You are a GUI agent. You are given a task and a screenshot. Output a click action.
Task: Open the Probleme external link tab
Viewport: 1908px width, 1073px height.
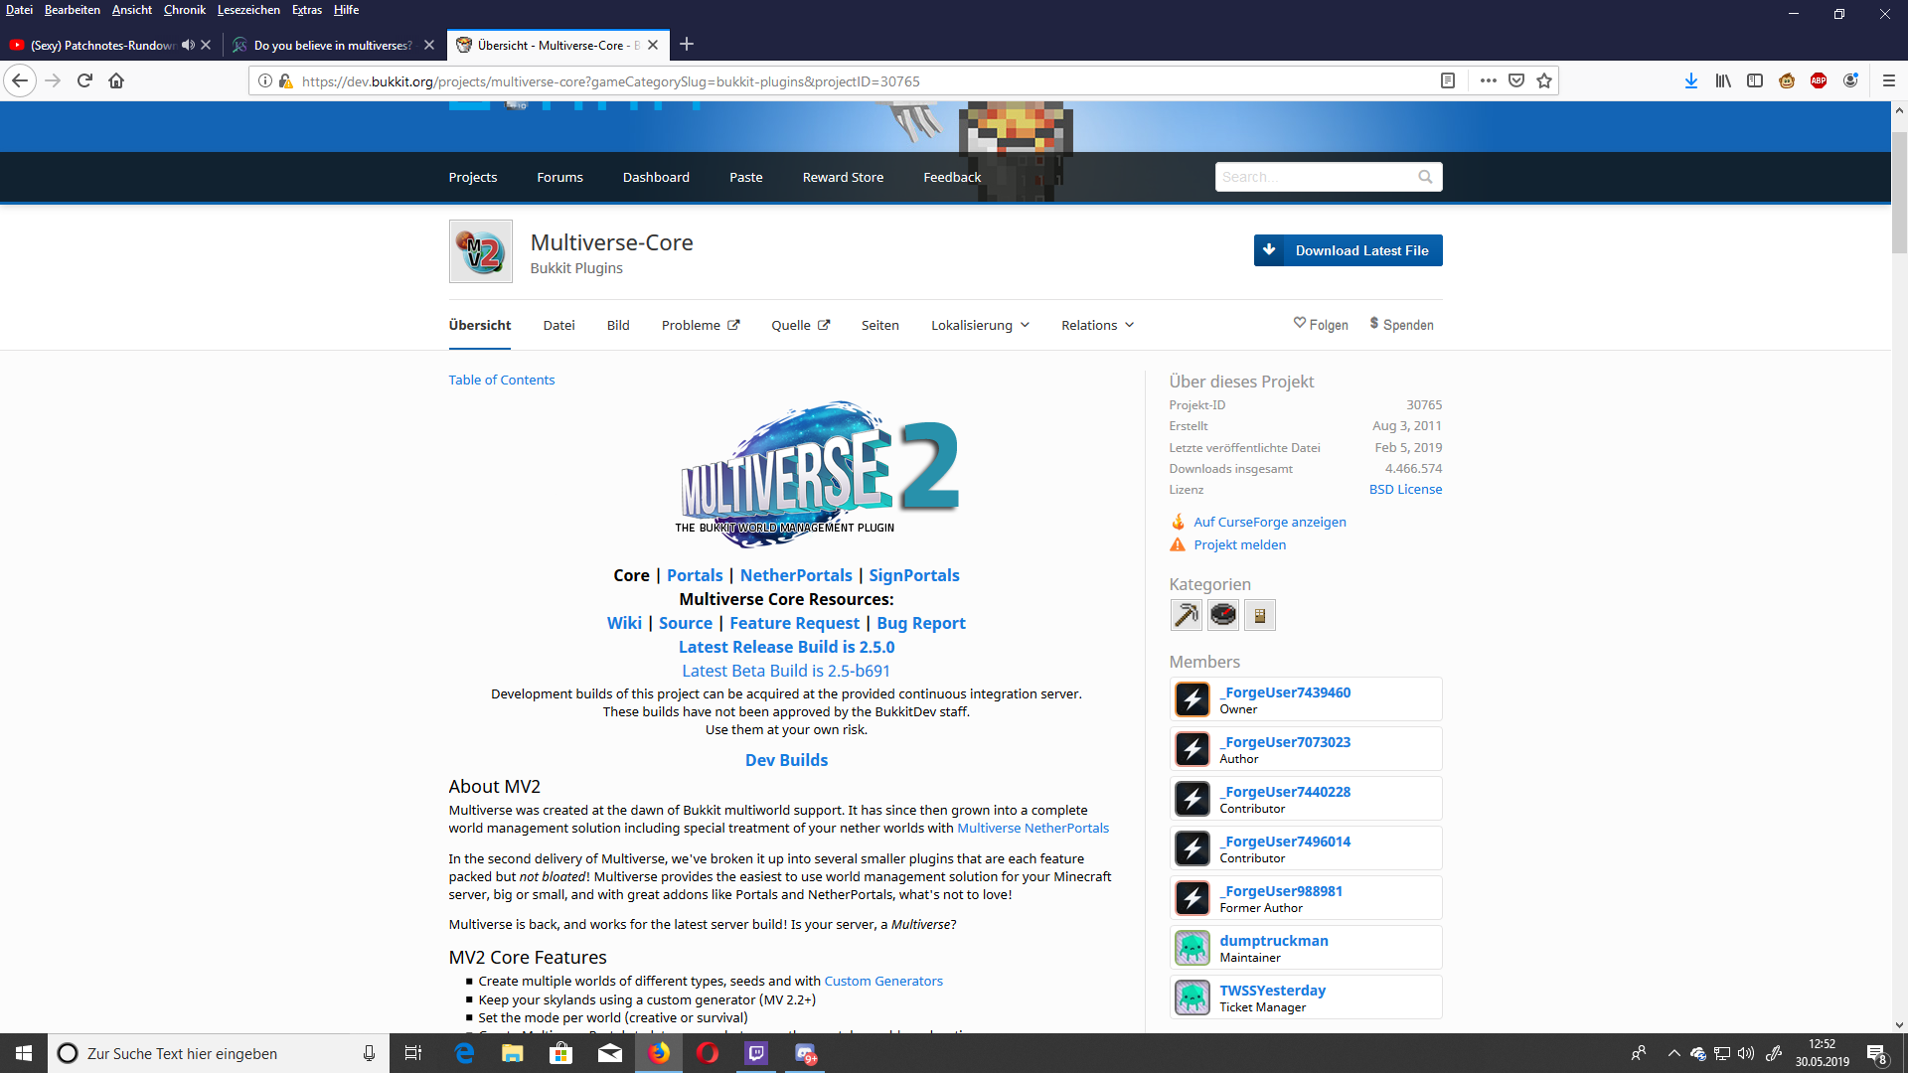coord(701,325)
